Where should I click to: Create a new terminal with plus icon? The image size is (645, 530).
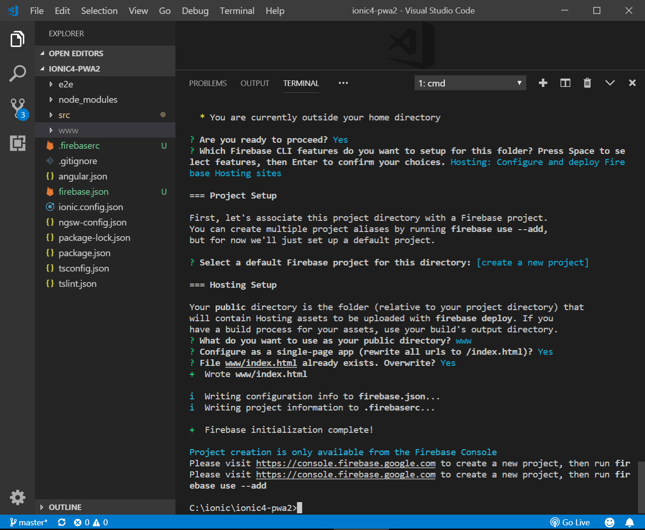[543, 83]
